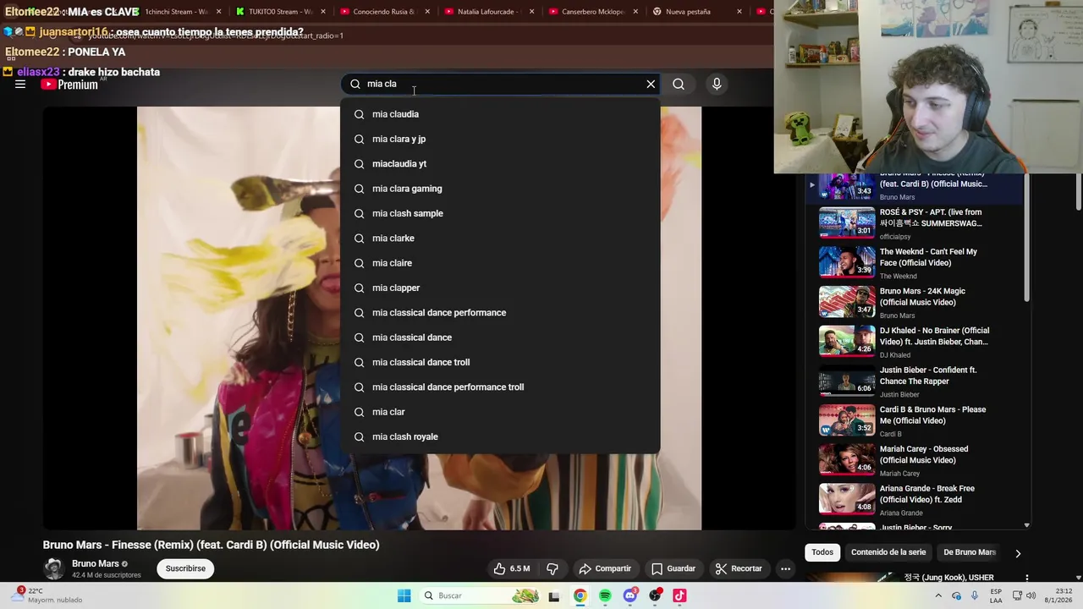Choose the "mia clar" suggestion
Image resolution: width=1083 pixels, height=609 pixels.
tap(500, 412)
